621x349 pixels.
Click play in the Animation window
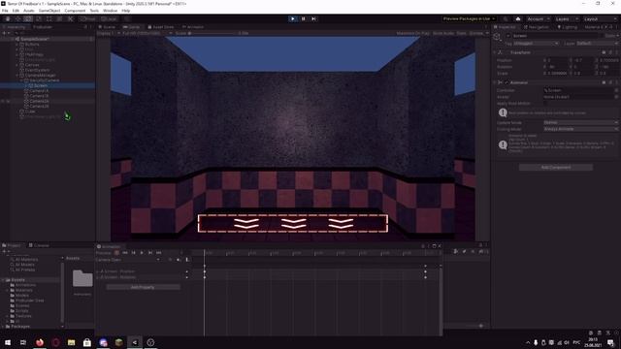coord(142,252)
